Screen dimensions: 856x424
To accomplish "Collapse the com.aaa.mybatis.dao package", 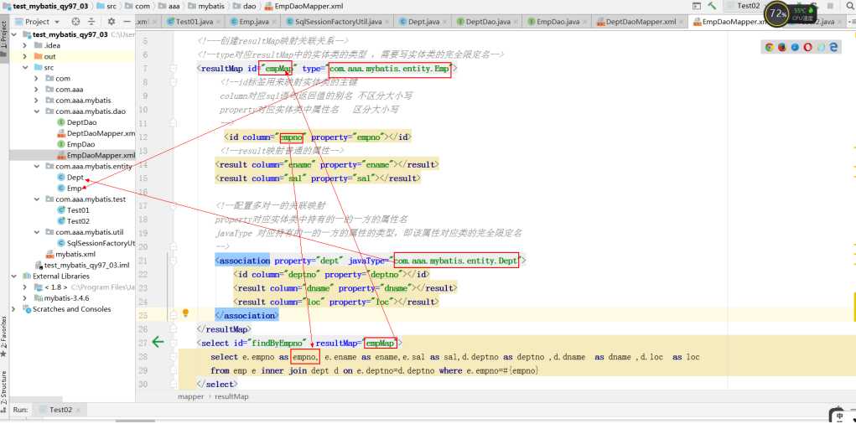I will pyautogui.click(x=37, y=111).
